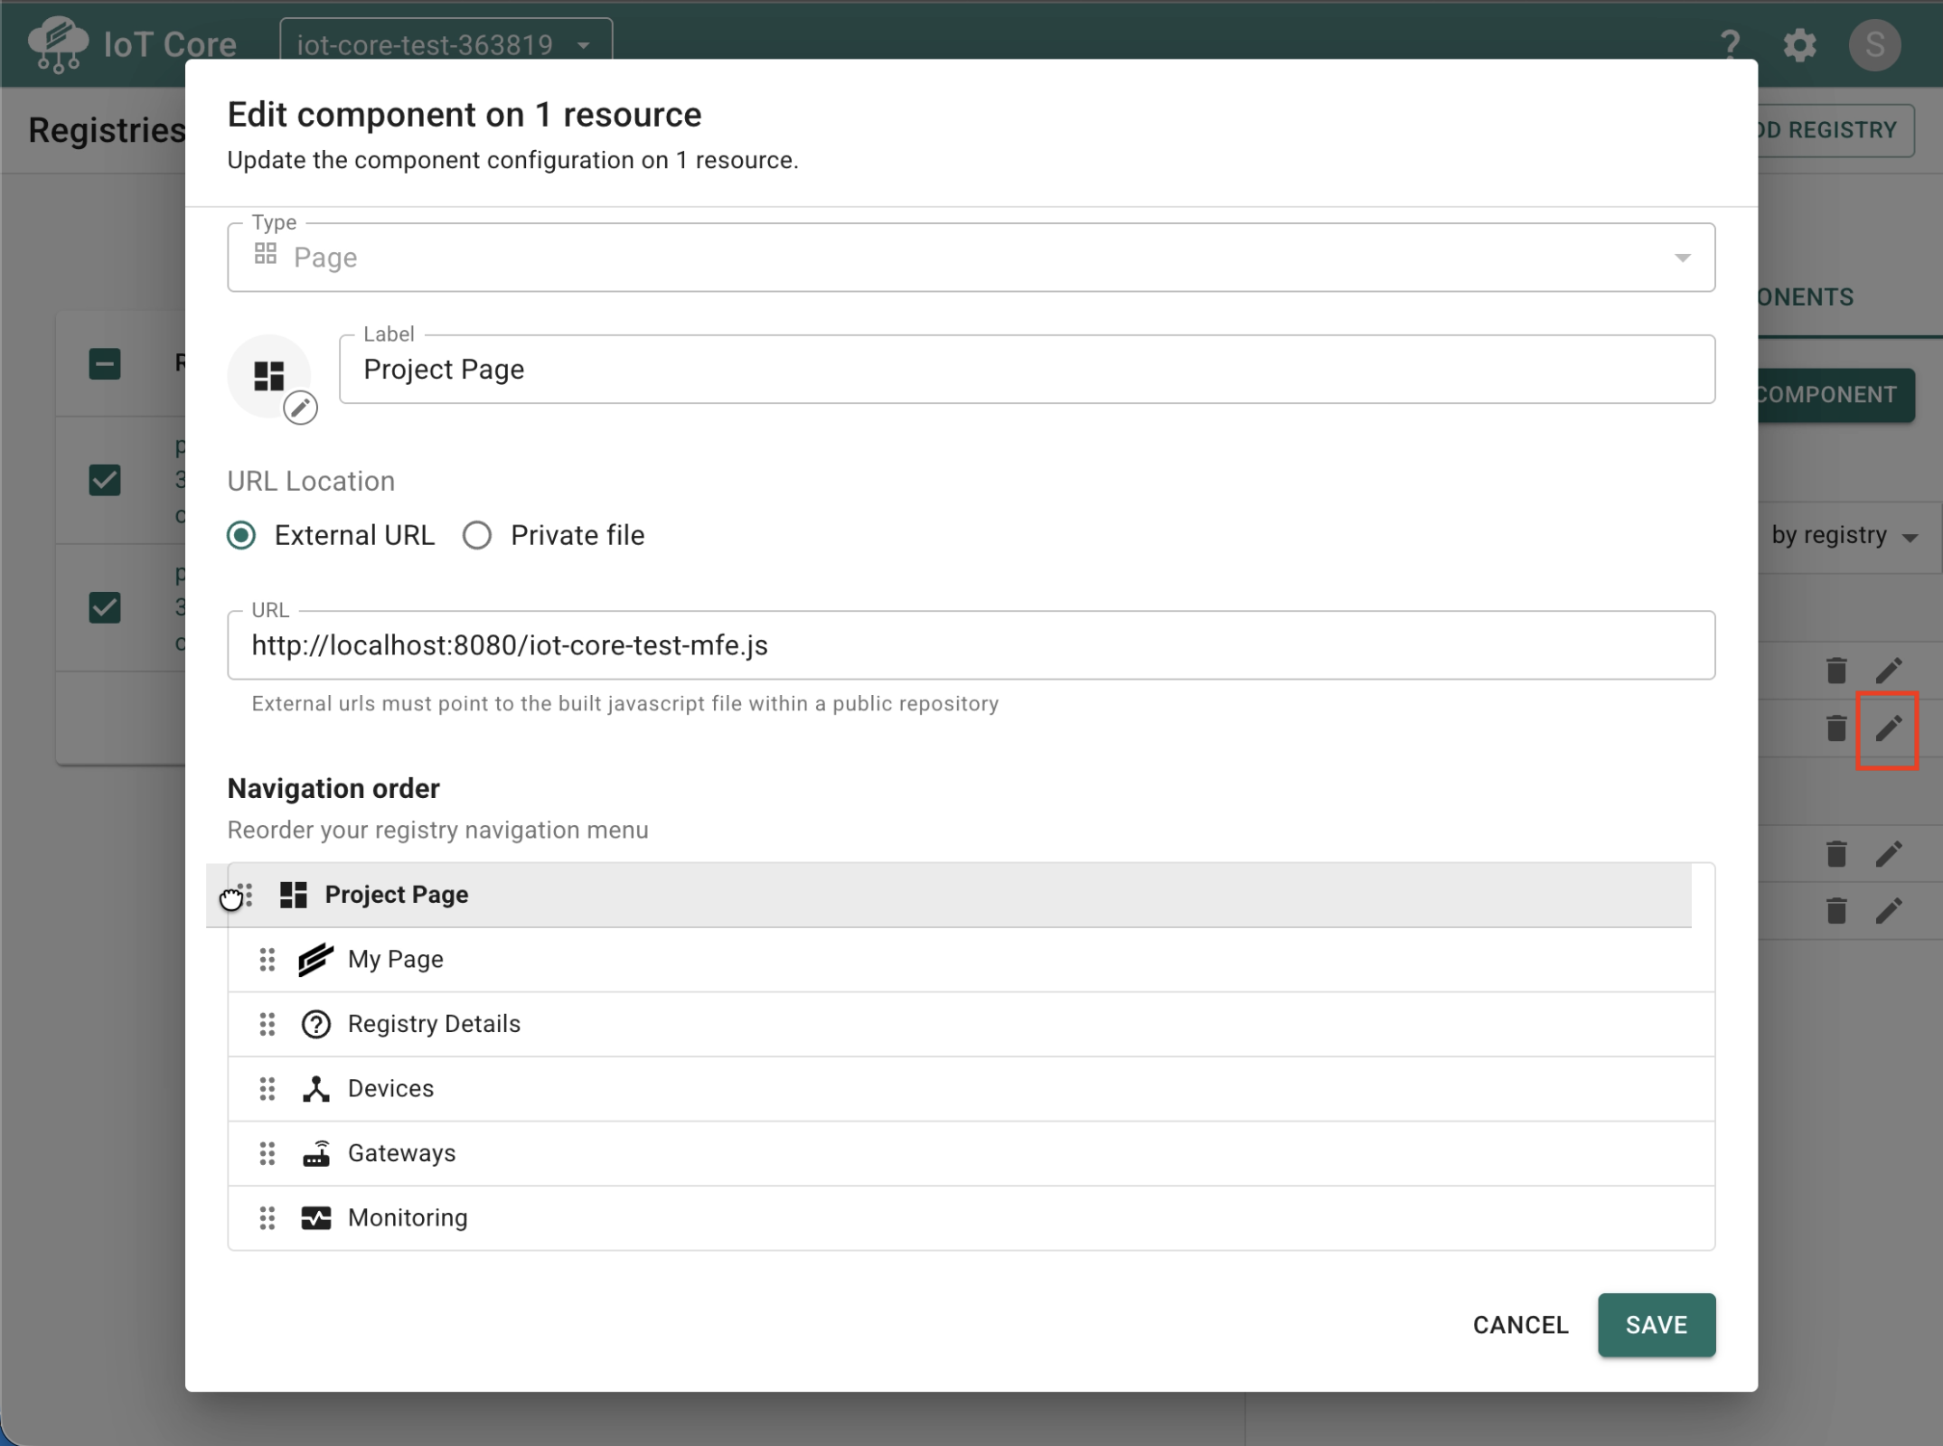Click the Monitoring heartbeat icon
This screenshot has height=1446, width=1943.
point(315,1218)
